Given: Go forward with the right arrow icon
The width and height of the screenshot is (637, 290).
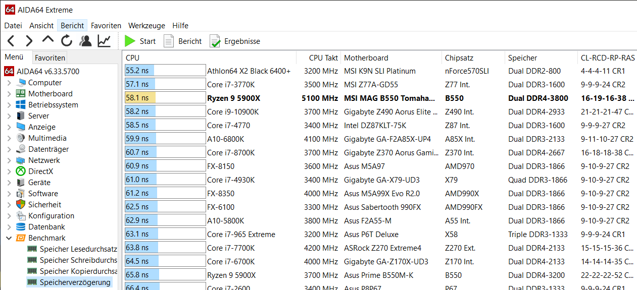Looking at the screenshot, I should pos(29,41).
